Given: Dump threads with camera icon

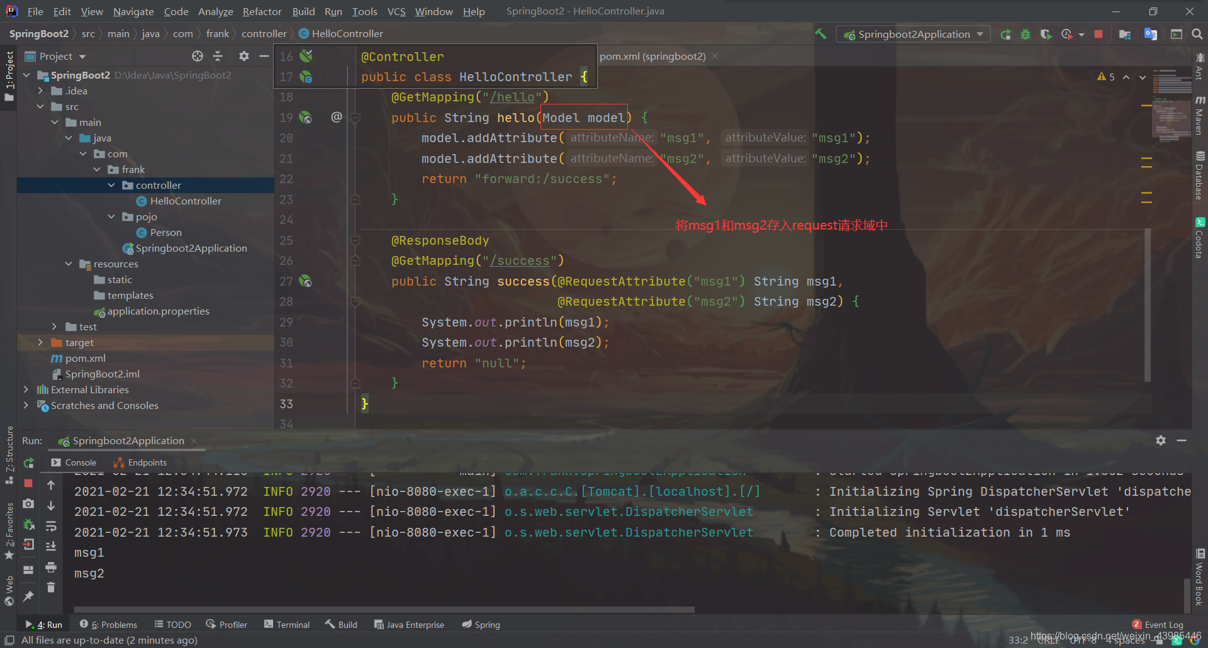Looking at the screenshot, I should point(28,504).
